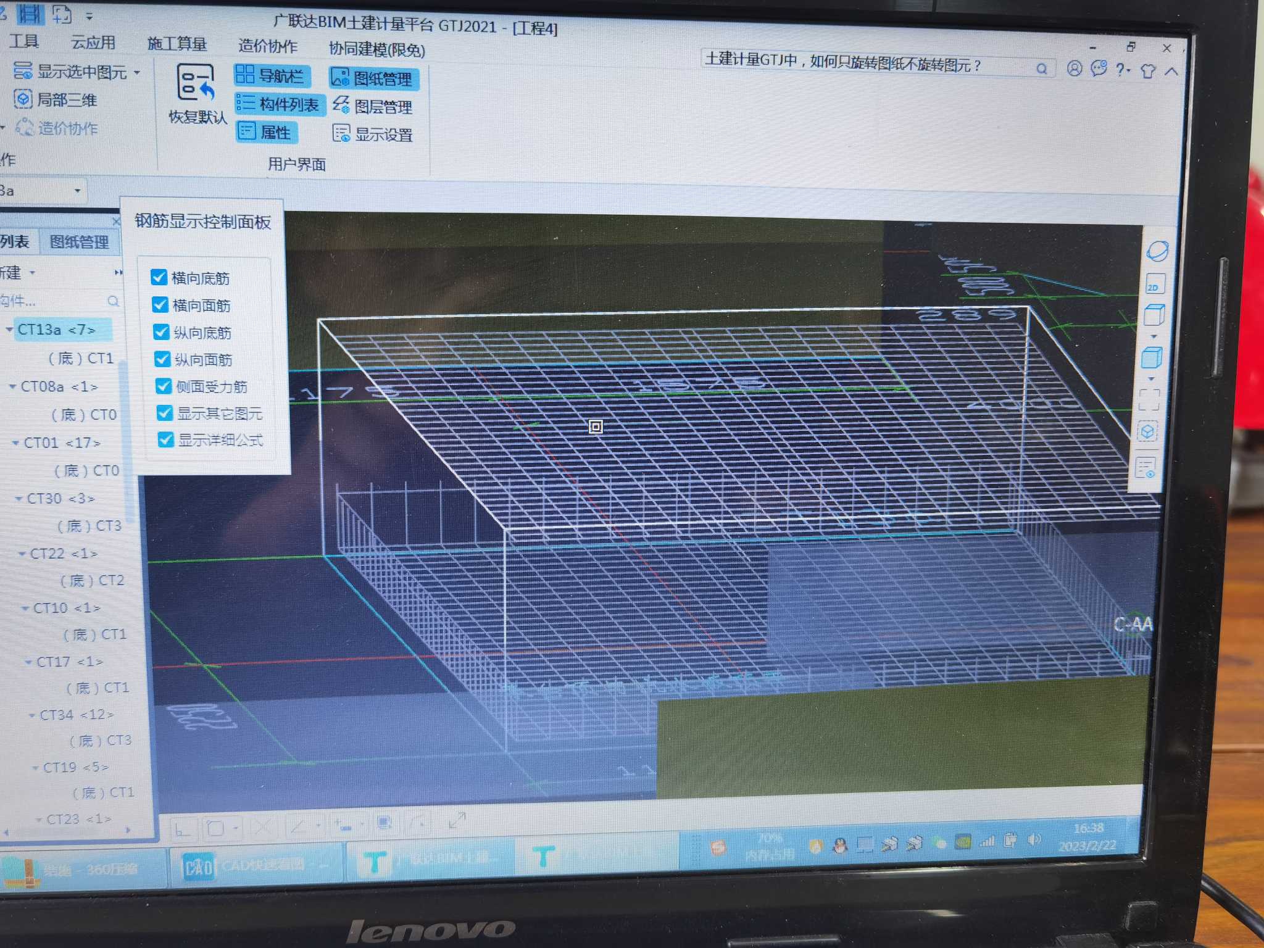The image size is (1264, 948).
Task: Click the 恢复默认 restore default icon
Action: 195,83
